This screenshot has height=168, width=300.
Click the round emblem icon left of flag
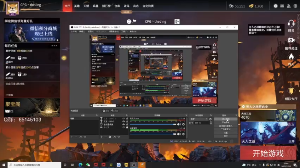point(129,22)
